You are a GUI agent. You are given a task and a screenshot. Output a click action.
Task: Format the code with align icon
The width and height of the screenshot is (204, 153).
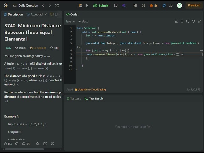176,21
